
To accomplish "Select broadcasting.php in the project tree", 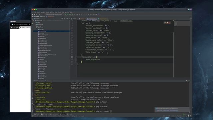I will pyautogui.click(x=43, y=35).
